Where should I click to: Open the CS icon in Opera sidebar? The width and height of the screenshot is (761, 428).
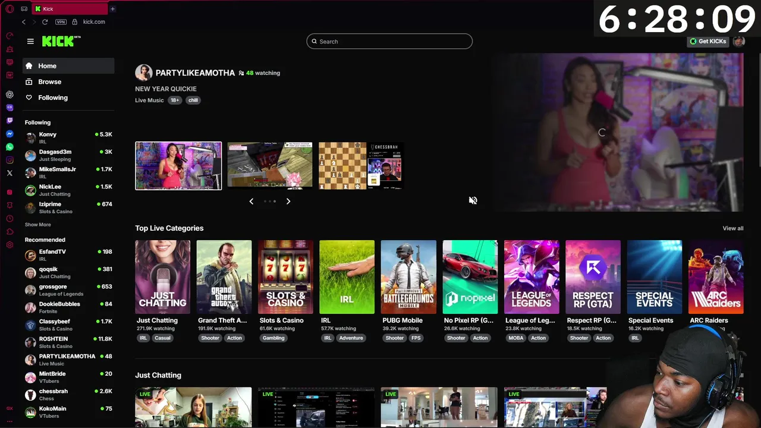[x=10, y=108]
